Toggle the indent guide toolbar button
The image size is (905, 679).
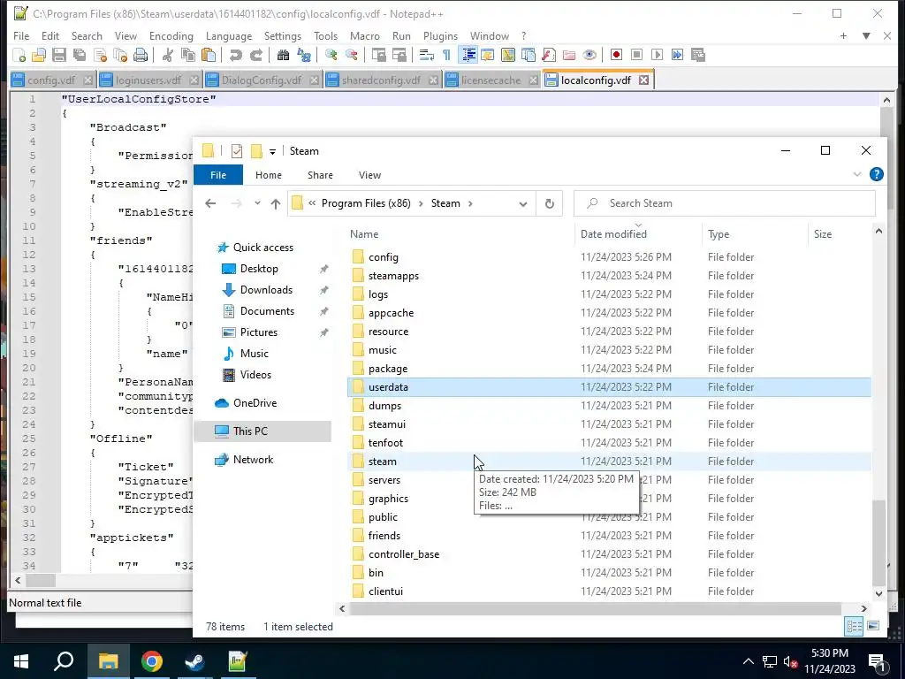(468, 55)
